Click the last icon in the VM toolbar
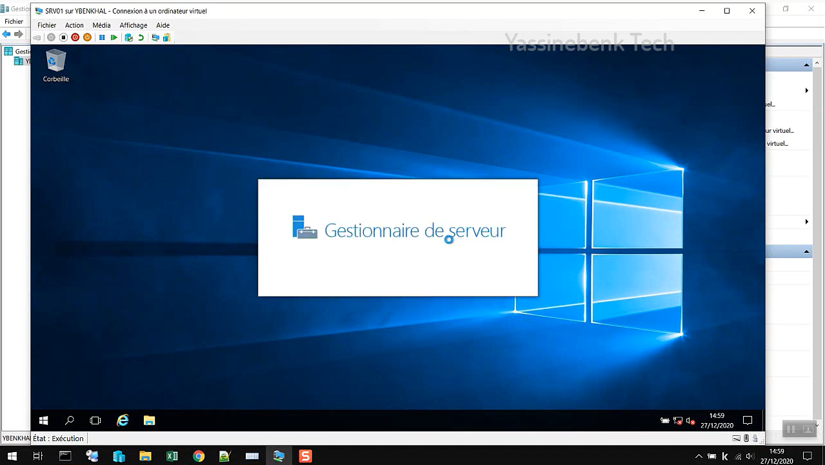The width and height of the screenshot is (825, 465). pos(166,37)
